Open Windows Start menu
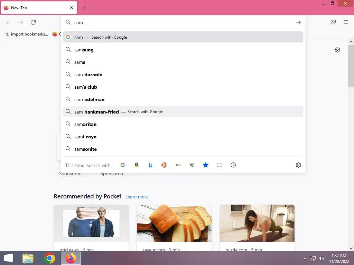This screenshot has width=354, height=265. 9,258
